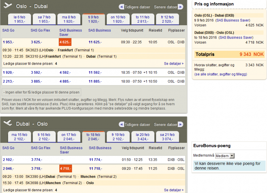Click the SAS Business Saver link under Oslo-Dubai summary
Image resolution: width=267 pixels, height=193 pixels.
[x=233, y=20]
